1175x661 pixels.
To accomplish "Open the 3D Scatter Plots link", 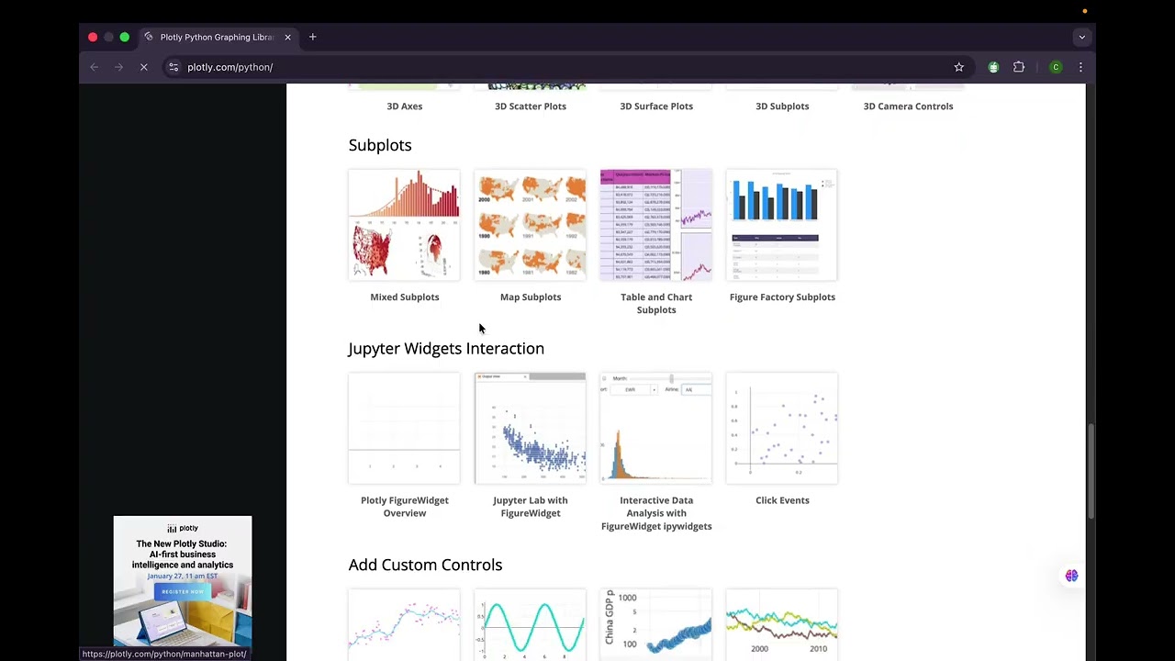I will click(x=531, y=106).
